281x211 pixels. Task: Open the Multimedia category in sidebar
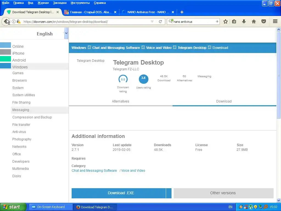coord(20,169)
